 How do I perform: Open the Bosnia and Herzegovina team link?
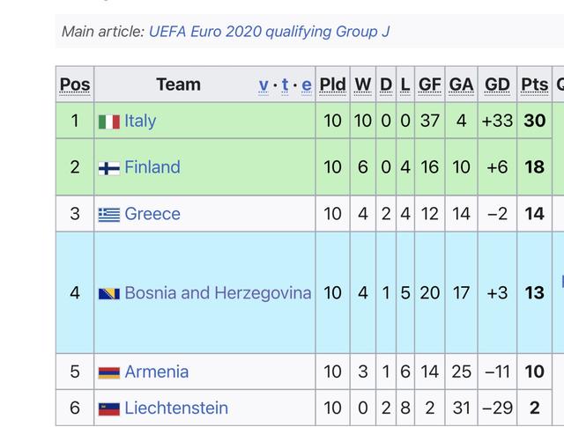click(218, 292)
